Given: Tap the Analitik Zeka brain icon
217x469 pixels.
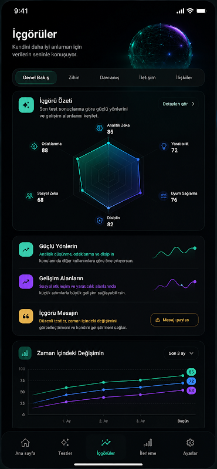Looking at the screenshot, I should coord(99,128).
